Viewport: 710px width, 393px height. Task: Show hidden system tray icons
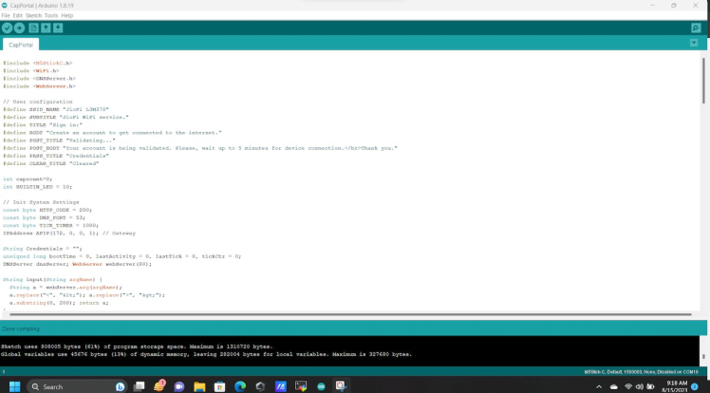click(x=599, y=386)
